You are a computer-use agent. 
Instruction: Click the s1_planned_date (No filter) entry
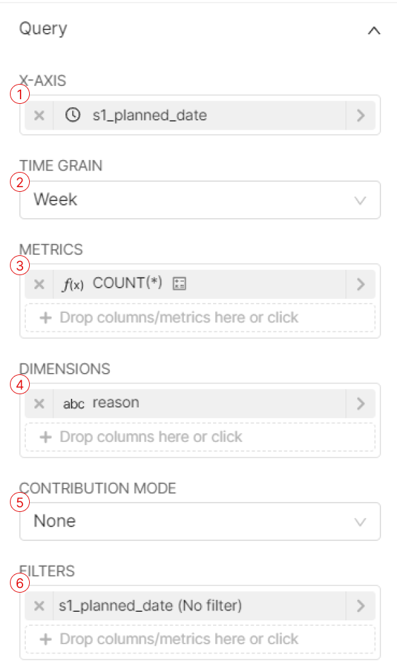[x=150, y=605]
